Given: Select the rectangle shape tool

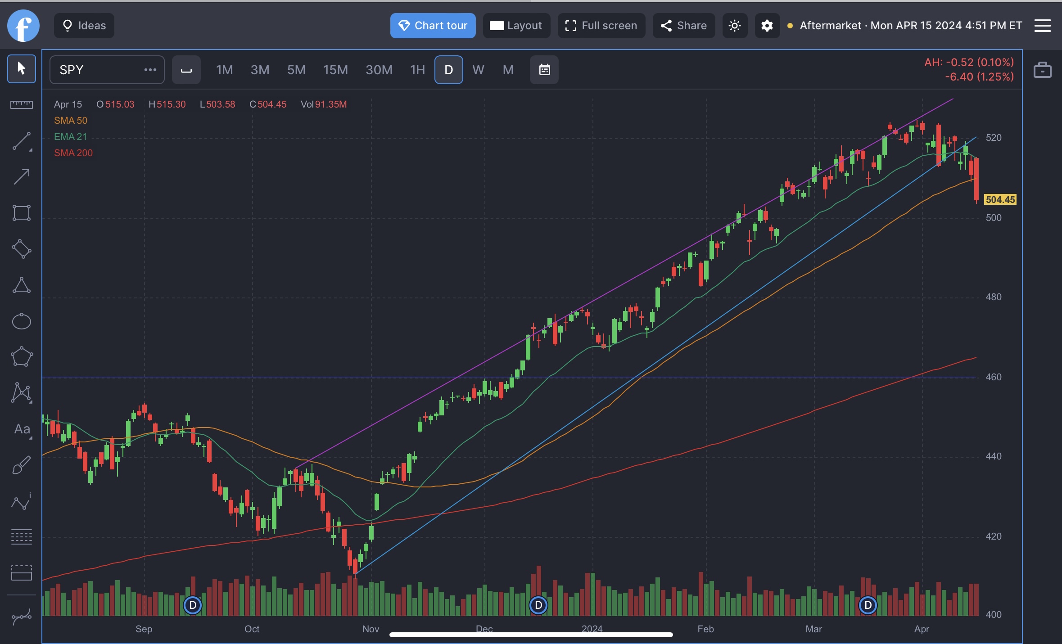Looking at the screenshot, I should tap(21, 213).
